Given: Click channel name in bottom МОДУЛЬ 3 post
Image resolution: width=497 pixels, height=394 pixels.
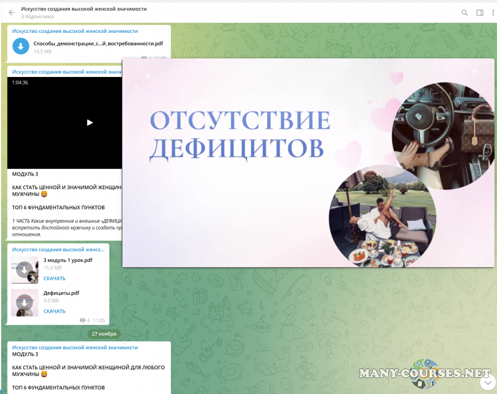Looking at the screenshot, I should (x=75, y=347).
